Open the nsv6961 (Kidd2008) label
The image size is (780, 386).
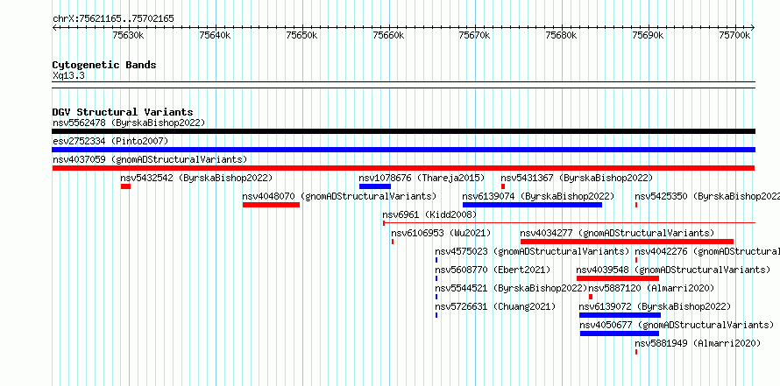[429, 214]
